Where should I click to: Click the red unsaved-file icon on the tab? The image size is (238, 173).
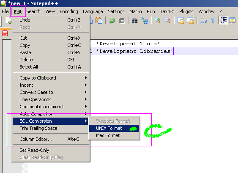tap(5, 33)
